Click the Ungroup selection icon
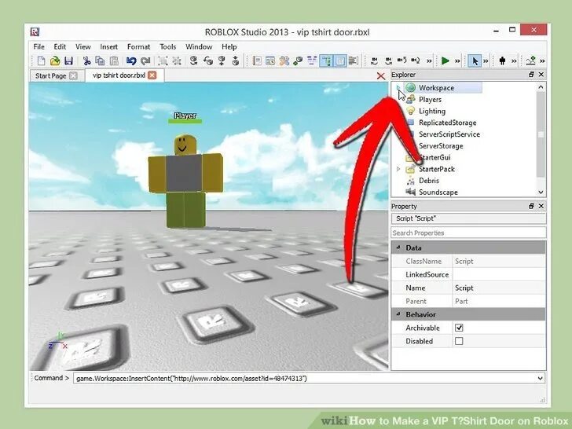The height and width of the screenshot is (429, 572). tap(177, 61)
